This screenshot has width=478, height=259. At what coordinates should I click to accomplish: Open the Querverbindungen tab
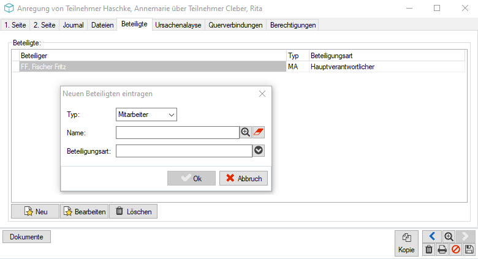236,25
